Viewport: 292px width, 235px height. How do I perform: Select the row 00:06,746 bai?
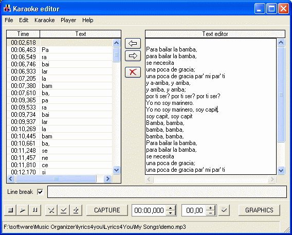pyautogui.click(x=60, y=64)
